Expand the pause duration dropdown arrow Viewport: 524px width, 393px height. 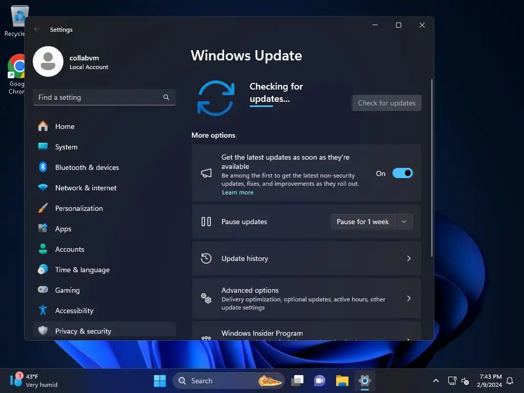[404, 222]
